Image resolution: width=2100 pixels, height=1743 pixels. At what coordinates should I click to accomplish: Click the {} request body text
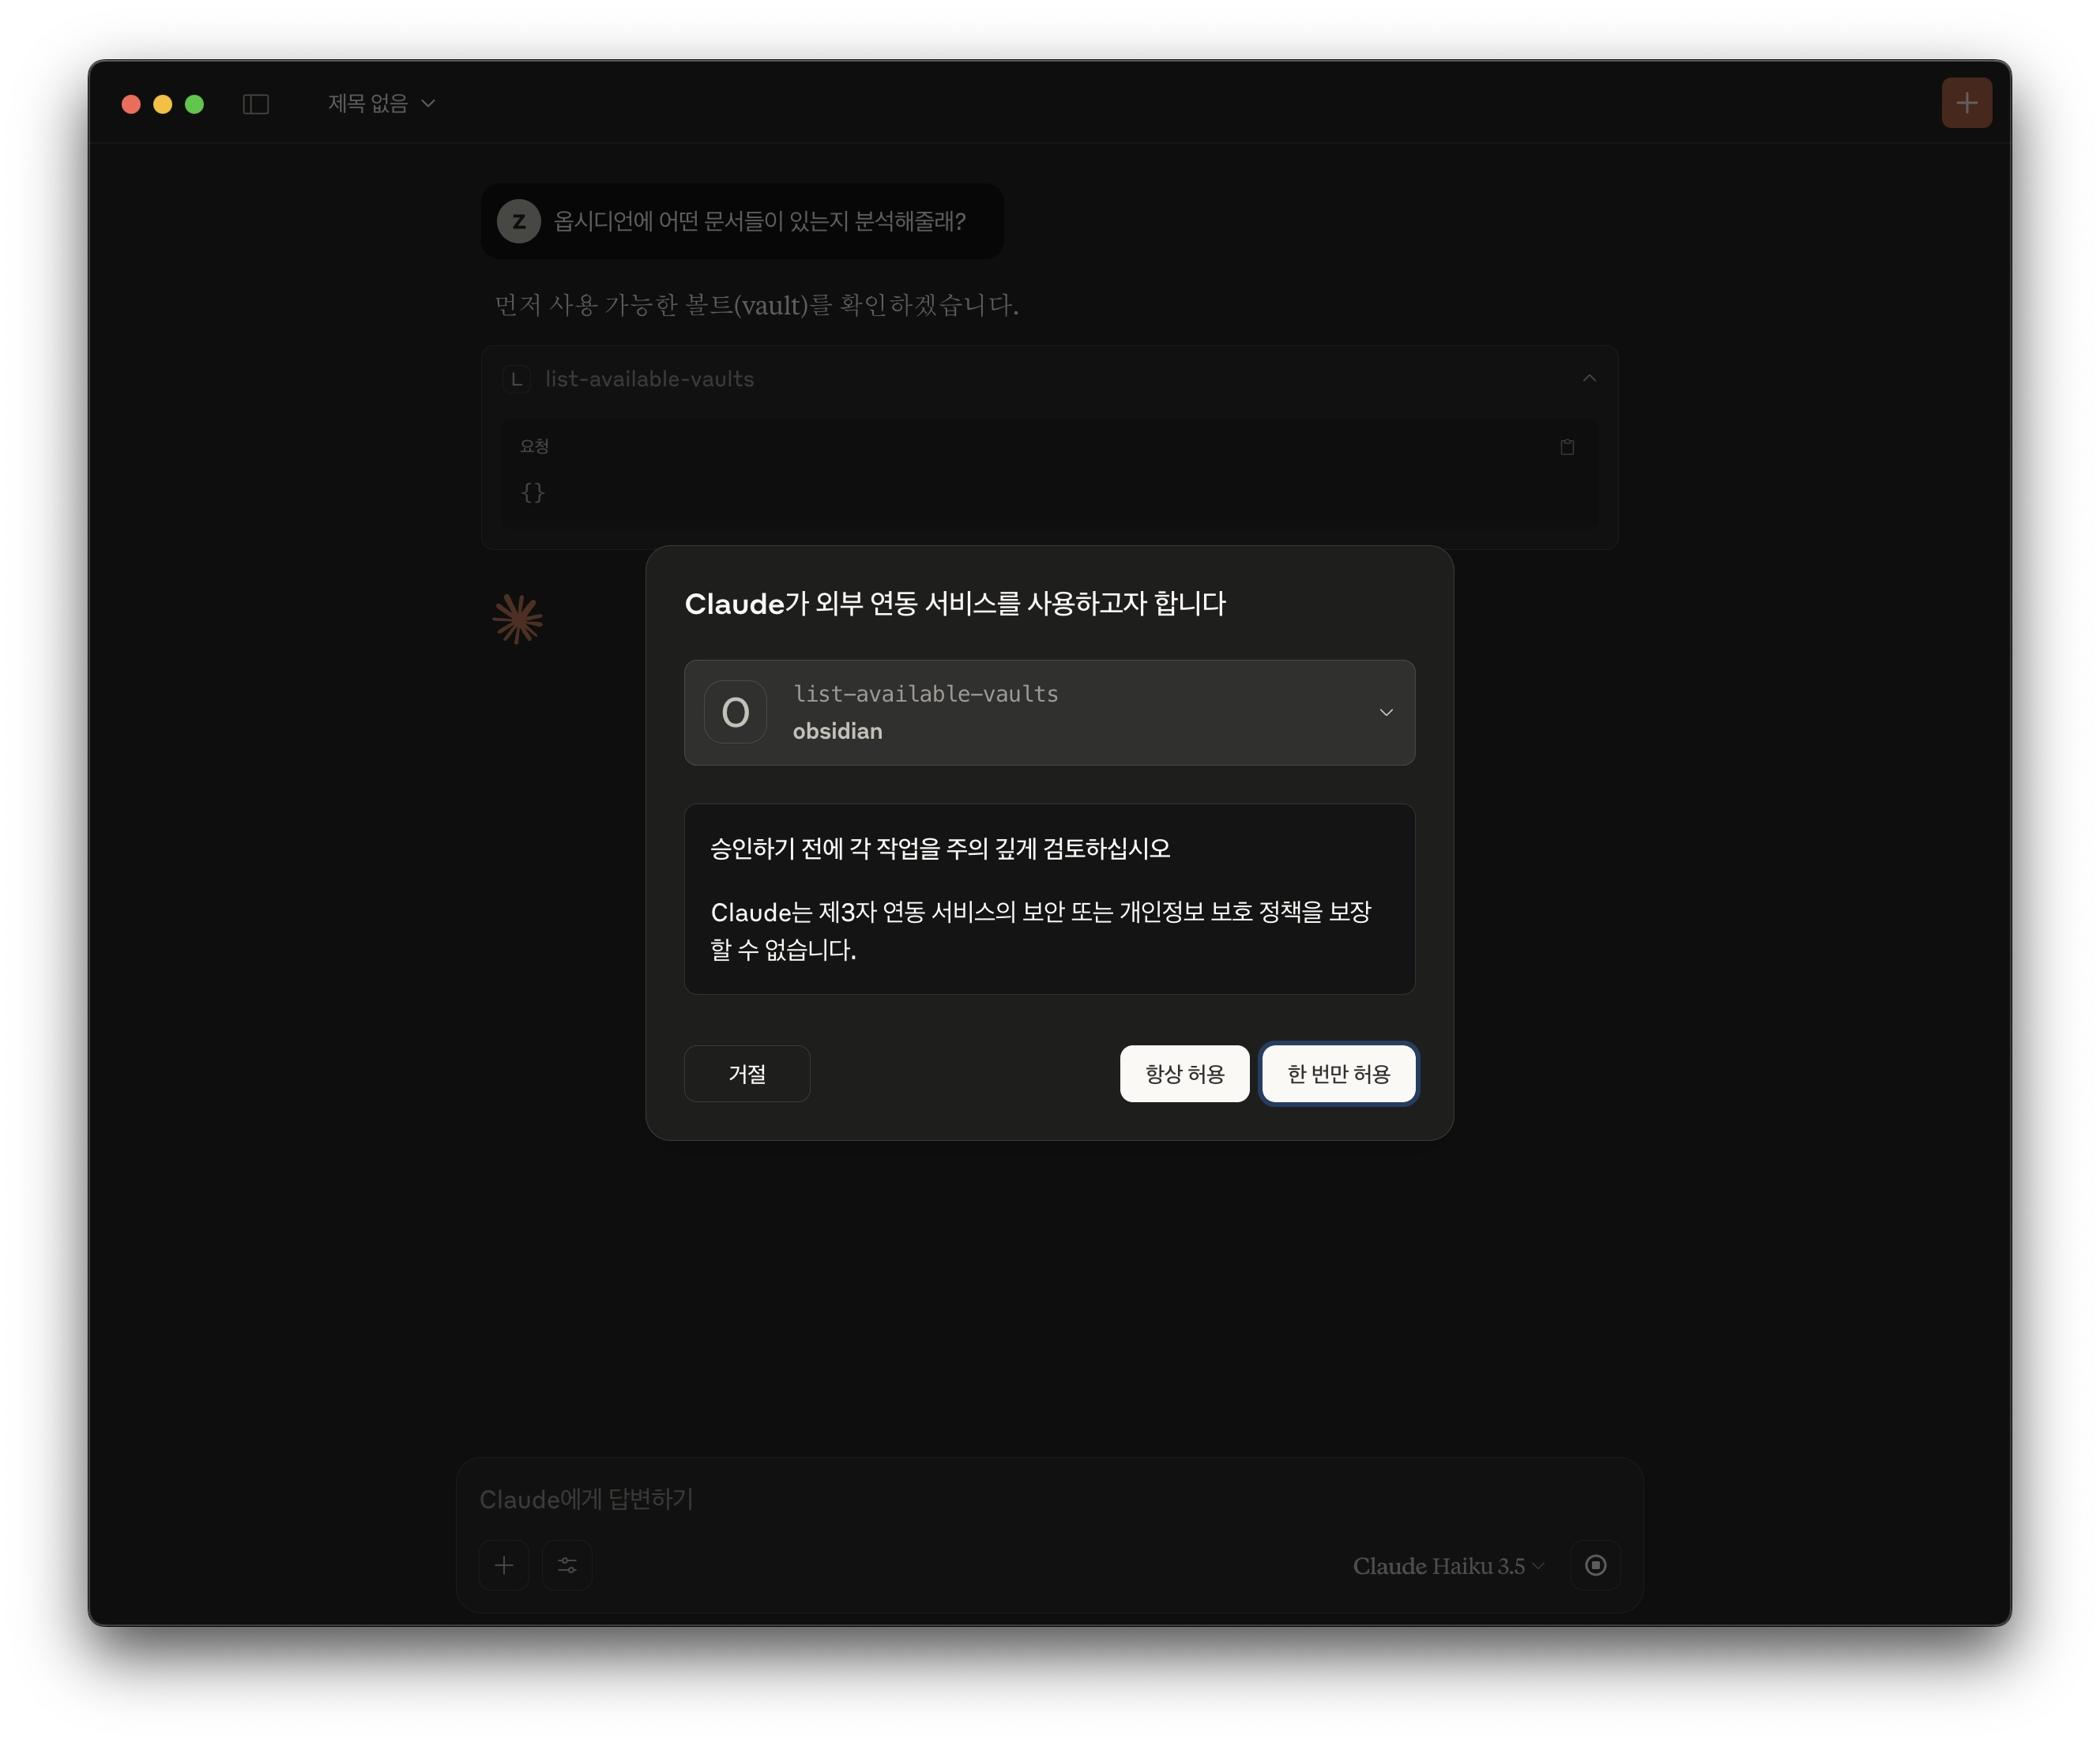[532, 492]
